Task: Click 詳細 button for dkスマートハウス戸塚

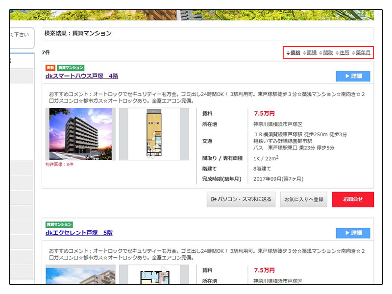Action: coord(353,76)
